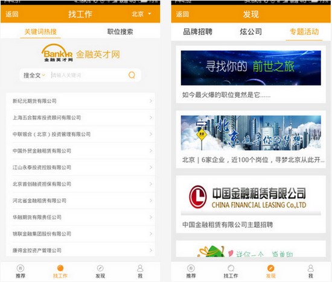Click the chevron beside 华融期货有限责任公司
Screen dimensions: 332x282
(151, 217)
